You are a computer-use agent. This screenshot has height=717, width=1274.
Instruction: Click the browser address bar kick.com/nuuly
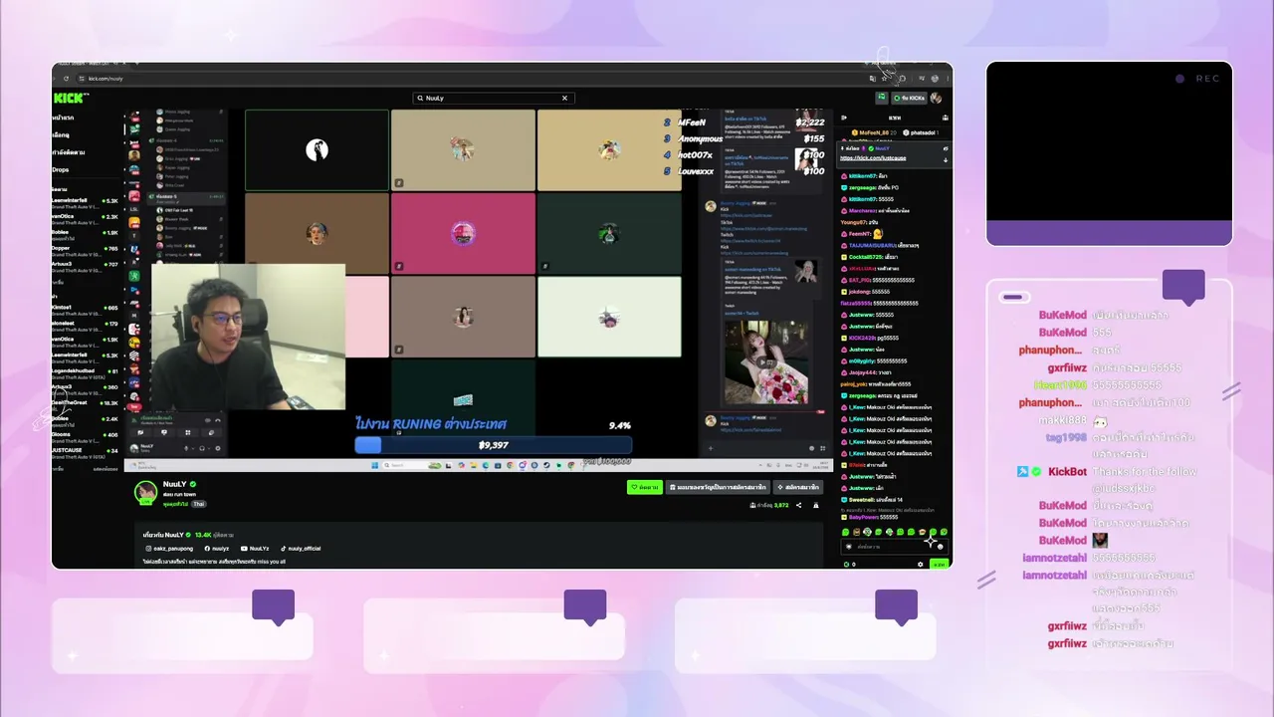[x=104, y=79]
